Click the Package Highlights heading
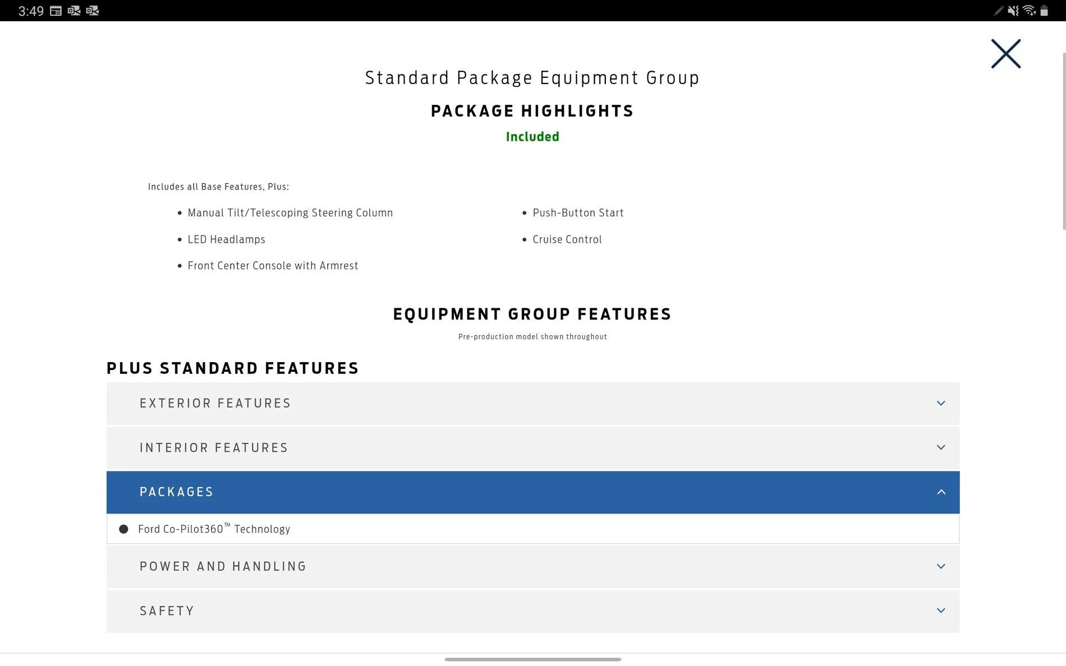1066x666 pixels. tap(532, 111)
